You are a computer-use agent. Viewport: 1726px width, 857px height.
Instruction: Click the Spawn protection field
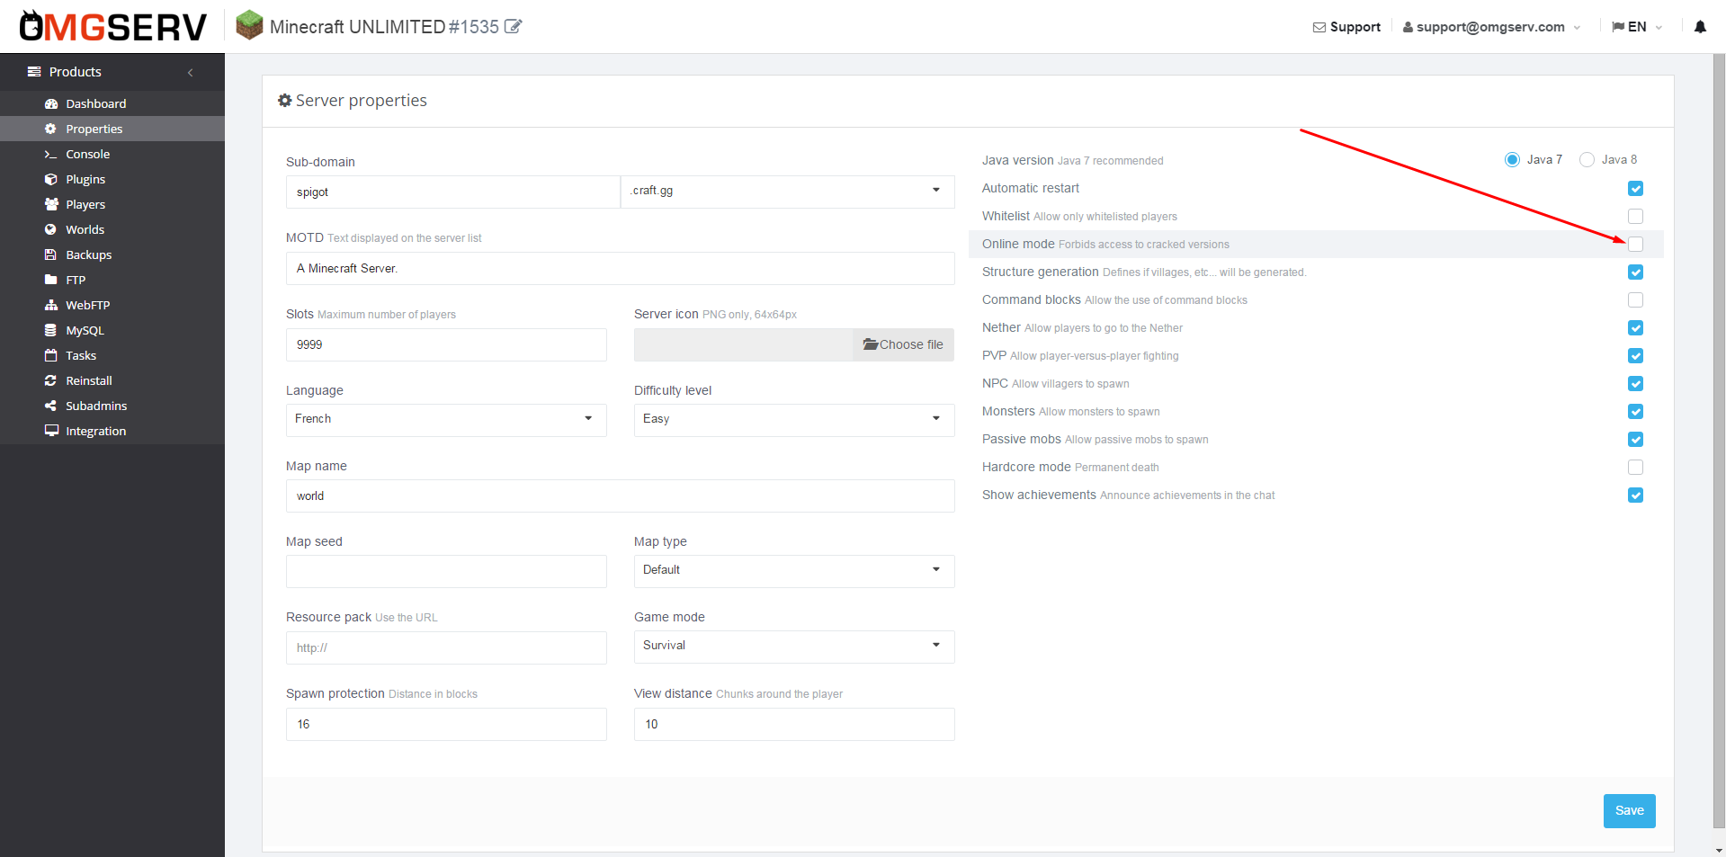pyautogui.click(x=446, y=724)
